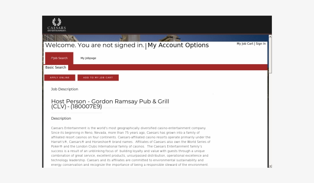Click Add To My Job Cart button

click(x=98, y=78)
